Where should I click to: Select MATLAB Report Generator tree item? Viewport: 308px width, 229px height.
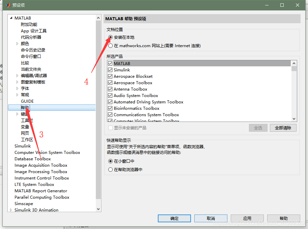point(41,191)
